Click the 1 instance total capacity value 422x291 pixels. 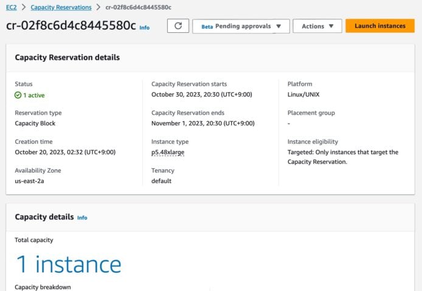pyautogui.click(x=69, y=265)
